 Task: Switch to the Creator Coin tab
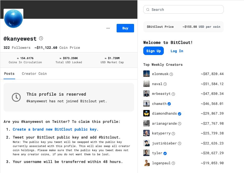[34, 74]
